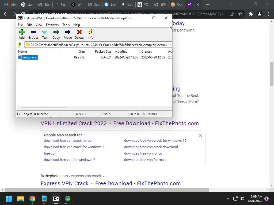The height and width of the screenshot is (205, 274).
Task: Open the clock and date panel
Action: pyautogui.click(x=255, y=199)
